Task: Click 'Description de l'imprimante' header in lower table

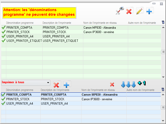Action: coord(55,90)
